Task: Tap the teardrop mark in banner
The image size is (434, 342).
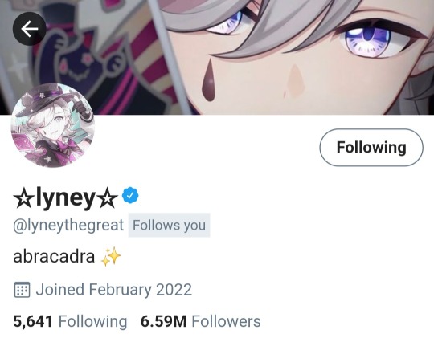Action: 209,79
